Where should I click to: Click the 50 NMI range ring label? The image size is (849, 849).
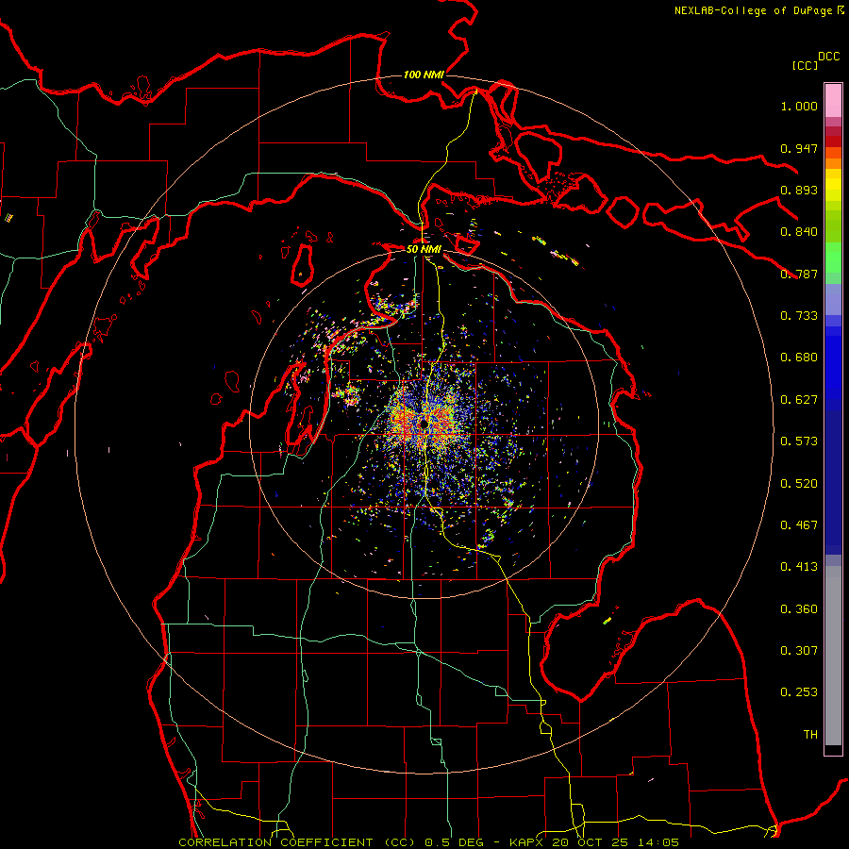click(x=424, y=249)
